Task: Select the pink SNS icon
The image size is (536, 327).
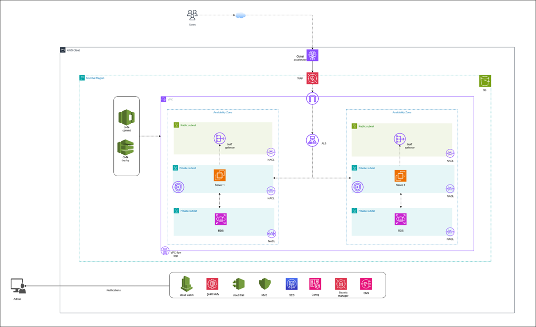Action: coord(366,284)
